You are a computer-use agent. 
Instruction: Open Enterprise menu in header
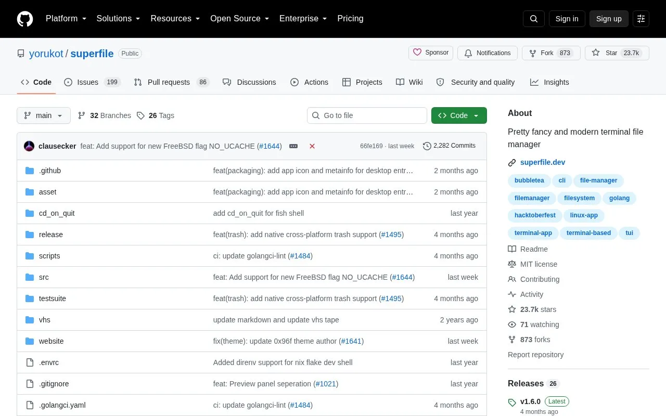pos(303,19)
